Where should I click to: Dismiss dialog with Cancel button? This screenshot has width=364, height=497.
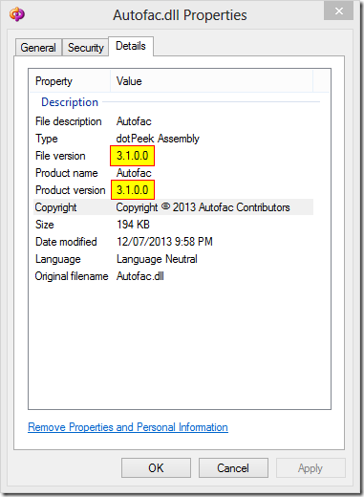pyautogui.click(x=233, y=468)
